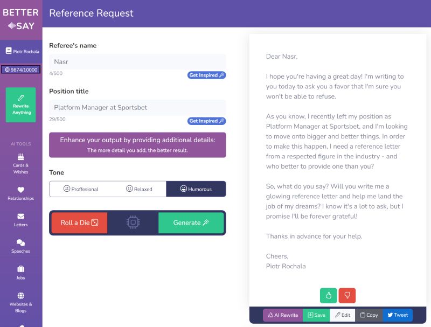Tweet the generated letter
431x327 pixels.
pos(397,315)
